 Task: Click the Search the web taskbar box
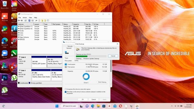click(x=69, y=106)
